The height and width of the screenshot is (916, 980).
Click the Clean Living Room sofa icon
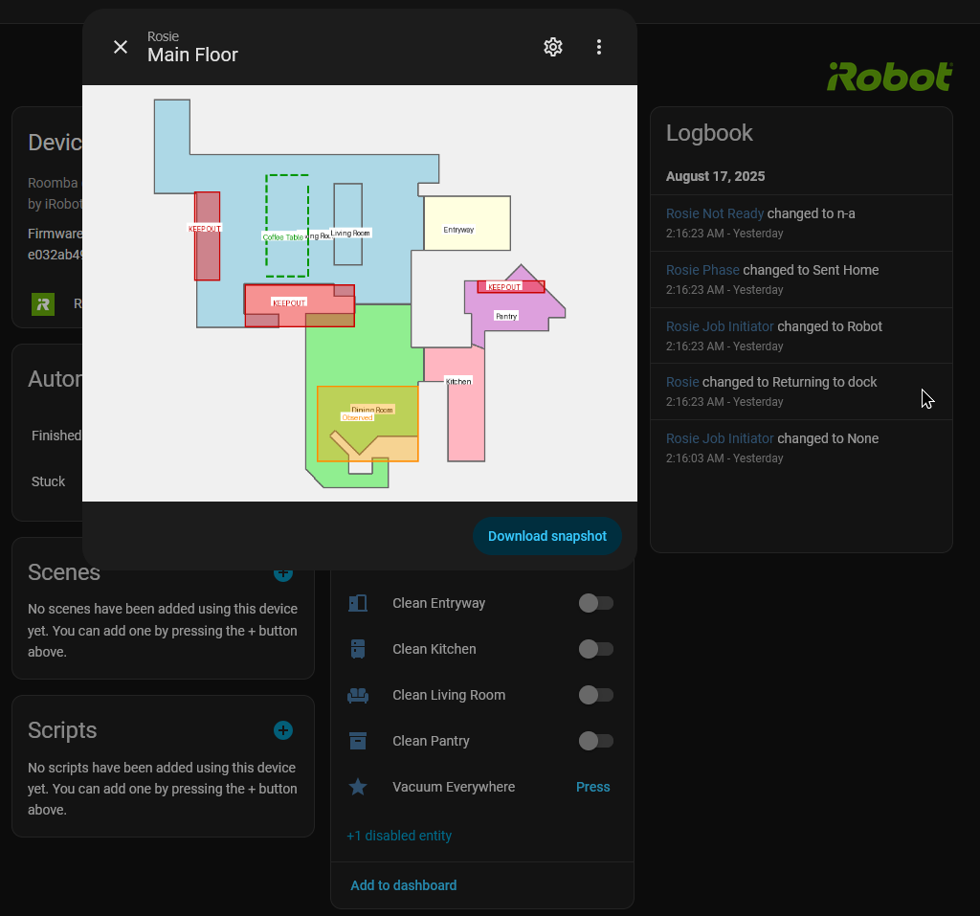[x=358, y=695]
